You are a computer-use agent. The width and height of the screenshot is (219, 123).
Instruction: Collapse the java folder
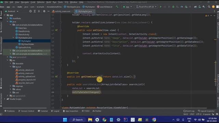8,22
